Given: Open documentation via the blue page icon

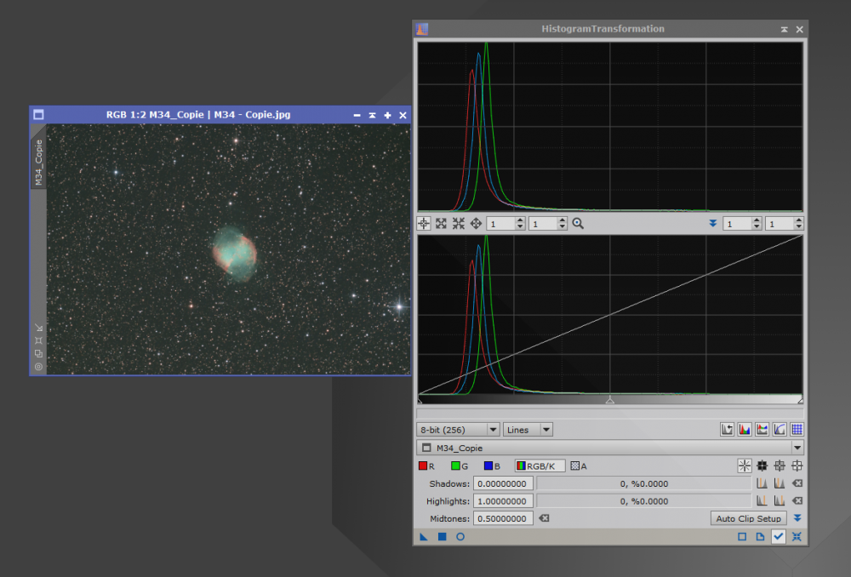Looking at the screenshot, I should [x=760, y=537].
